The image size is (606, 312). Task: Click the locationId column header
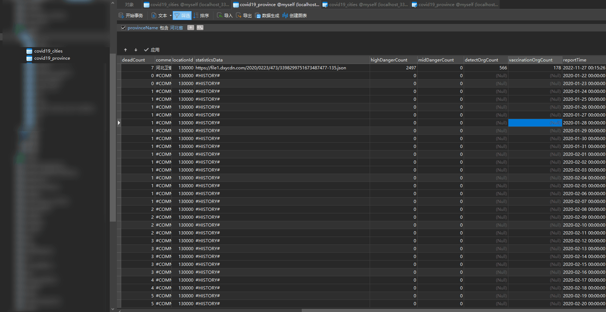coord(183,60)
